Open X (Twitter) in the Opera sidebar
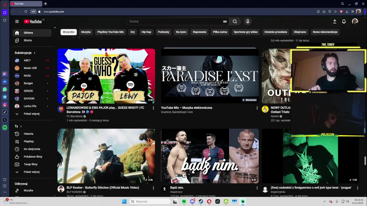Image resolution: width=367 pixels, height=206 pixels. (x=5, y=120)
